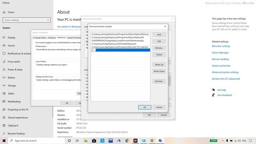Open Hardware tab in System Properties
256x144 pixels.
(x=52, y=38)
